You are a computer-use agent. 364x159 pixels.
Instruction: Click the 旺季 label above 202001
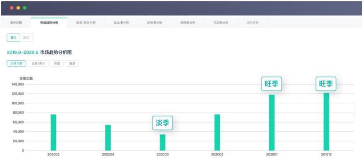(x=271, y=84)
